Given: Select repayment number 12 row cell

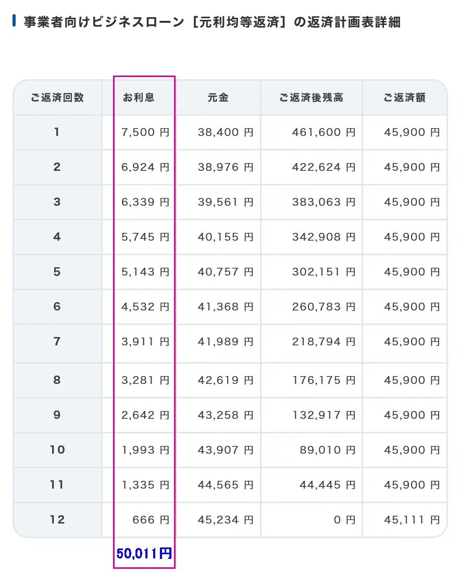Looking at the screenshot, I should (x=57, y=520).
